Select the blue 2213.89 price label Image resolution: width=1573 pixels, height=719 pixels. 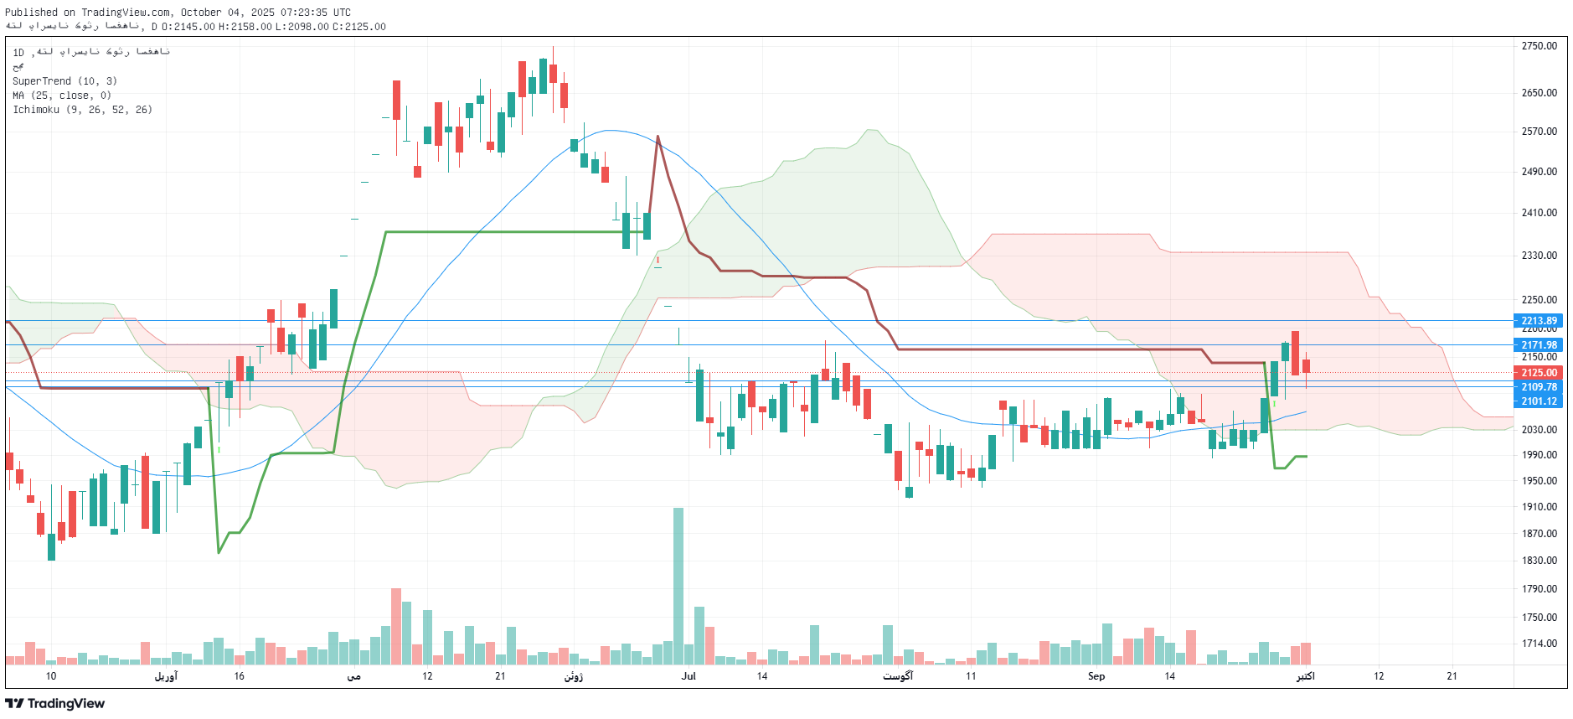(1539, 321)
